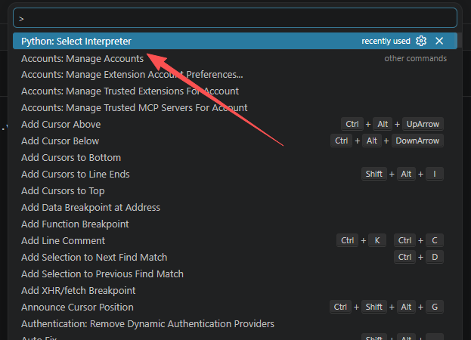This screenshot has height=340, width=471.
Task: Remove Python: Select Interpreter from recently used
Action: click(x=439, y=41)
